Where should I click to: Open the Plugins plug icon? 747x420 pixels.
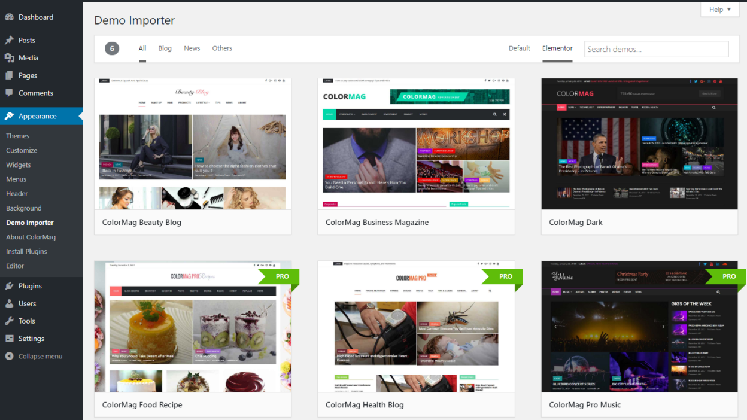click(9, 286)
